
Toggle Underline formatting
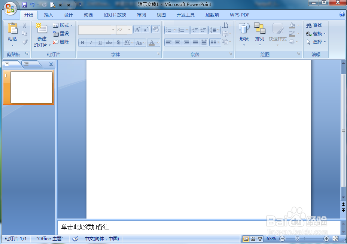[x=100, y=42]
